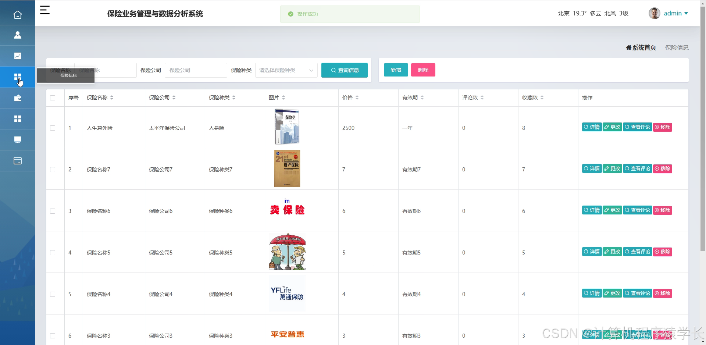The height and width of the screenshot is (345, 706).
Task: Click 移除 for 人生意外险
Action: 663,127
